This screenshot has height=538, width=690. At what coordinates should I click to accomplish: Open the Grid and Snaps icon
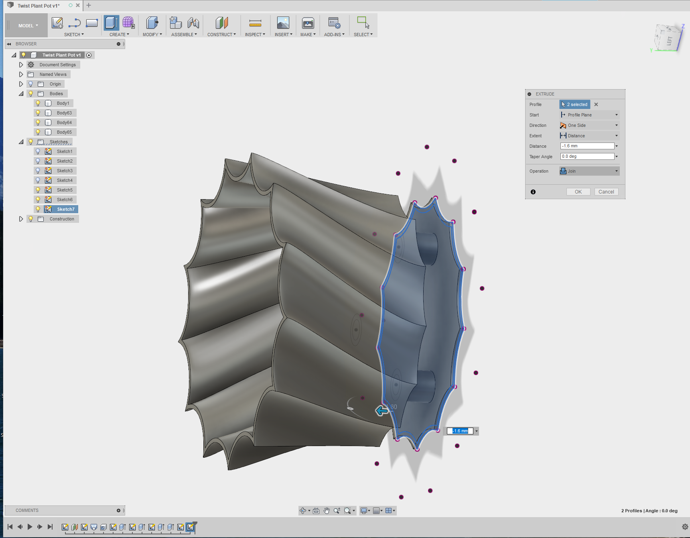click(376, 511)
